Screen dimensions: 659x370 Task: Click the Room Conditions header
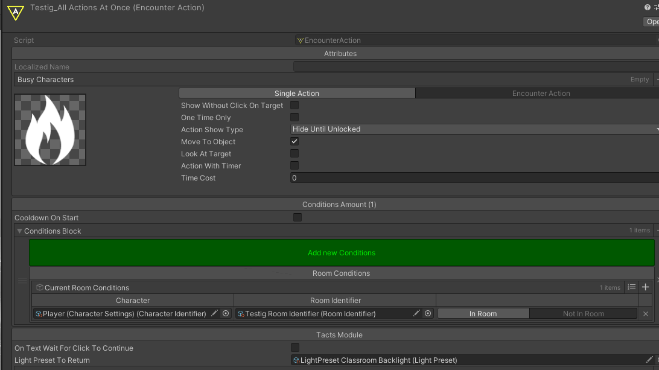(342, 273)
